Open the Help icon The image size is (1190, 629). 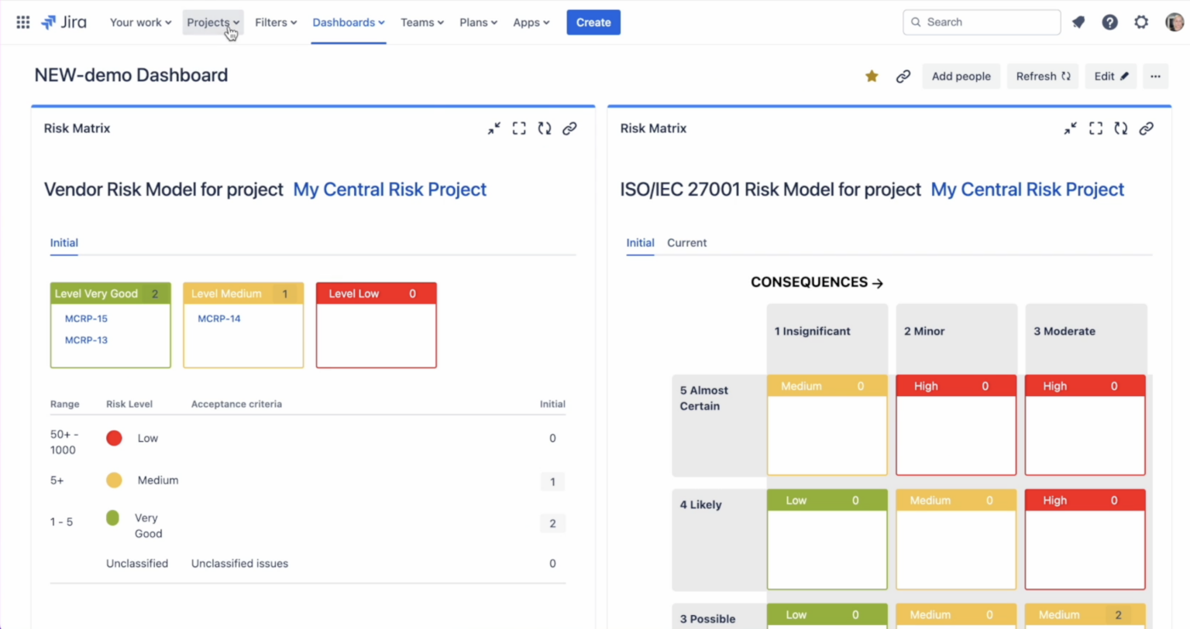(1109, 22)
